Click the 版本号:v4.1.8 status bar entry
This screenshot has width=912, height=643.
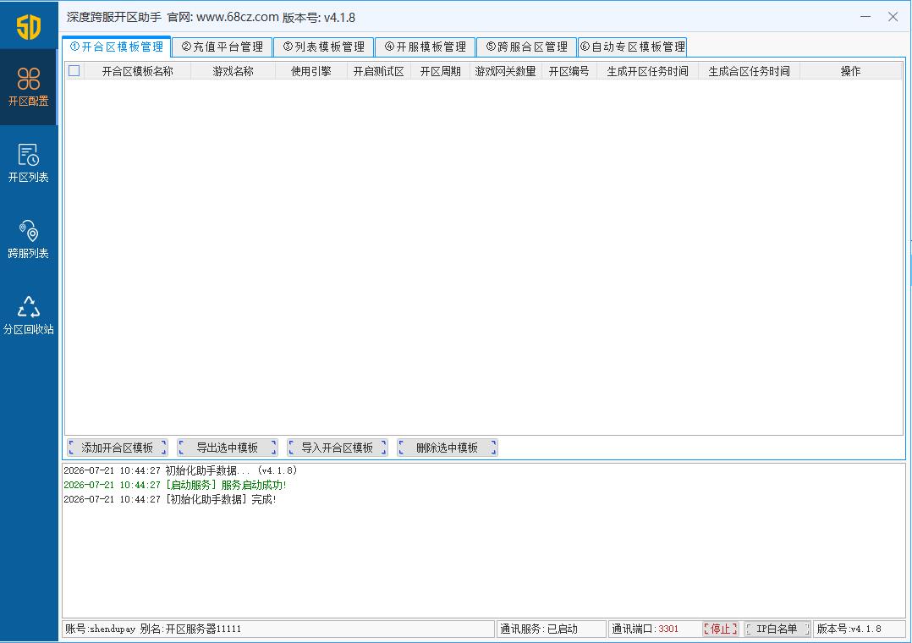(x=849, y=629)
